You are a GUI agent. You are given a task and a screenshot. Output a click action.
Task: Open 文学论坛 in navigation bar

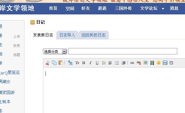[149, 8]
